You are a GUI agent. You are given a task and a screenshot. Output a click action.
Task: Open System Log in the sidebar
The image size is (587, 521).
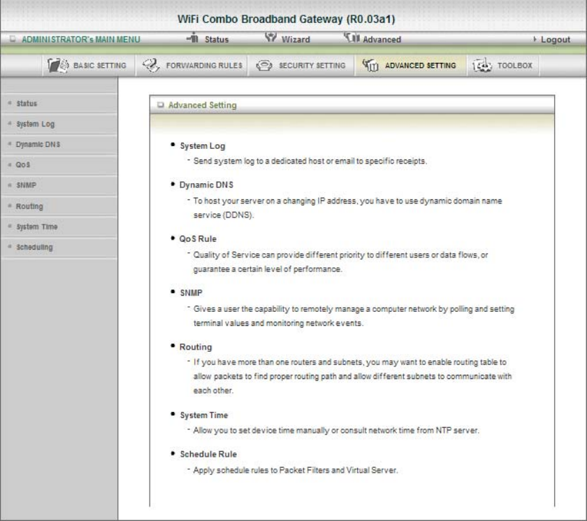[x=59, y=124]
